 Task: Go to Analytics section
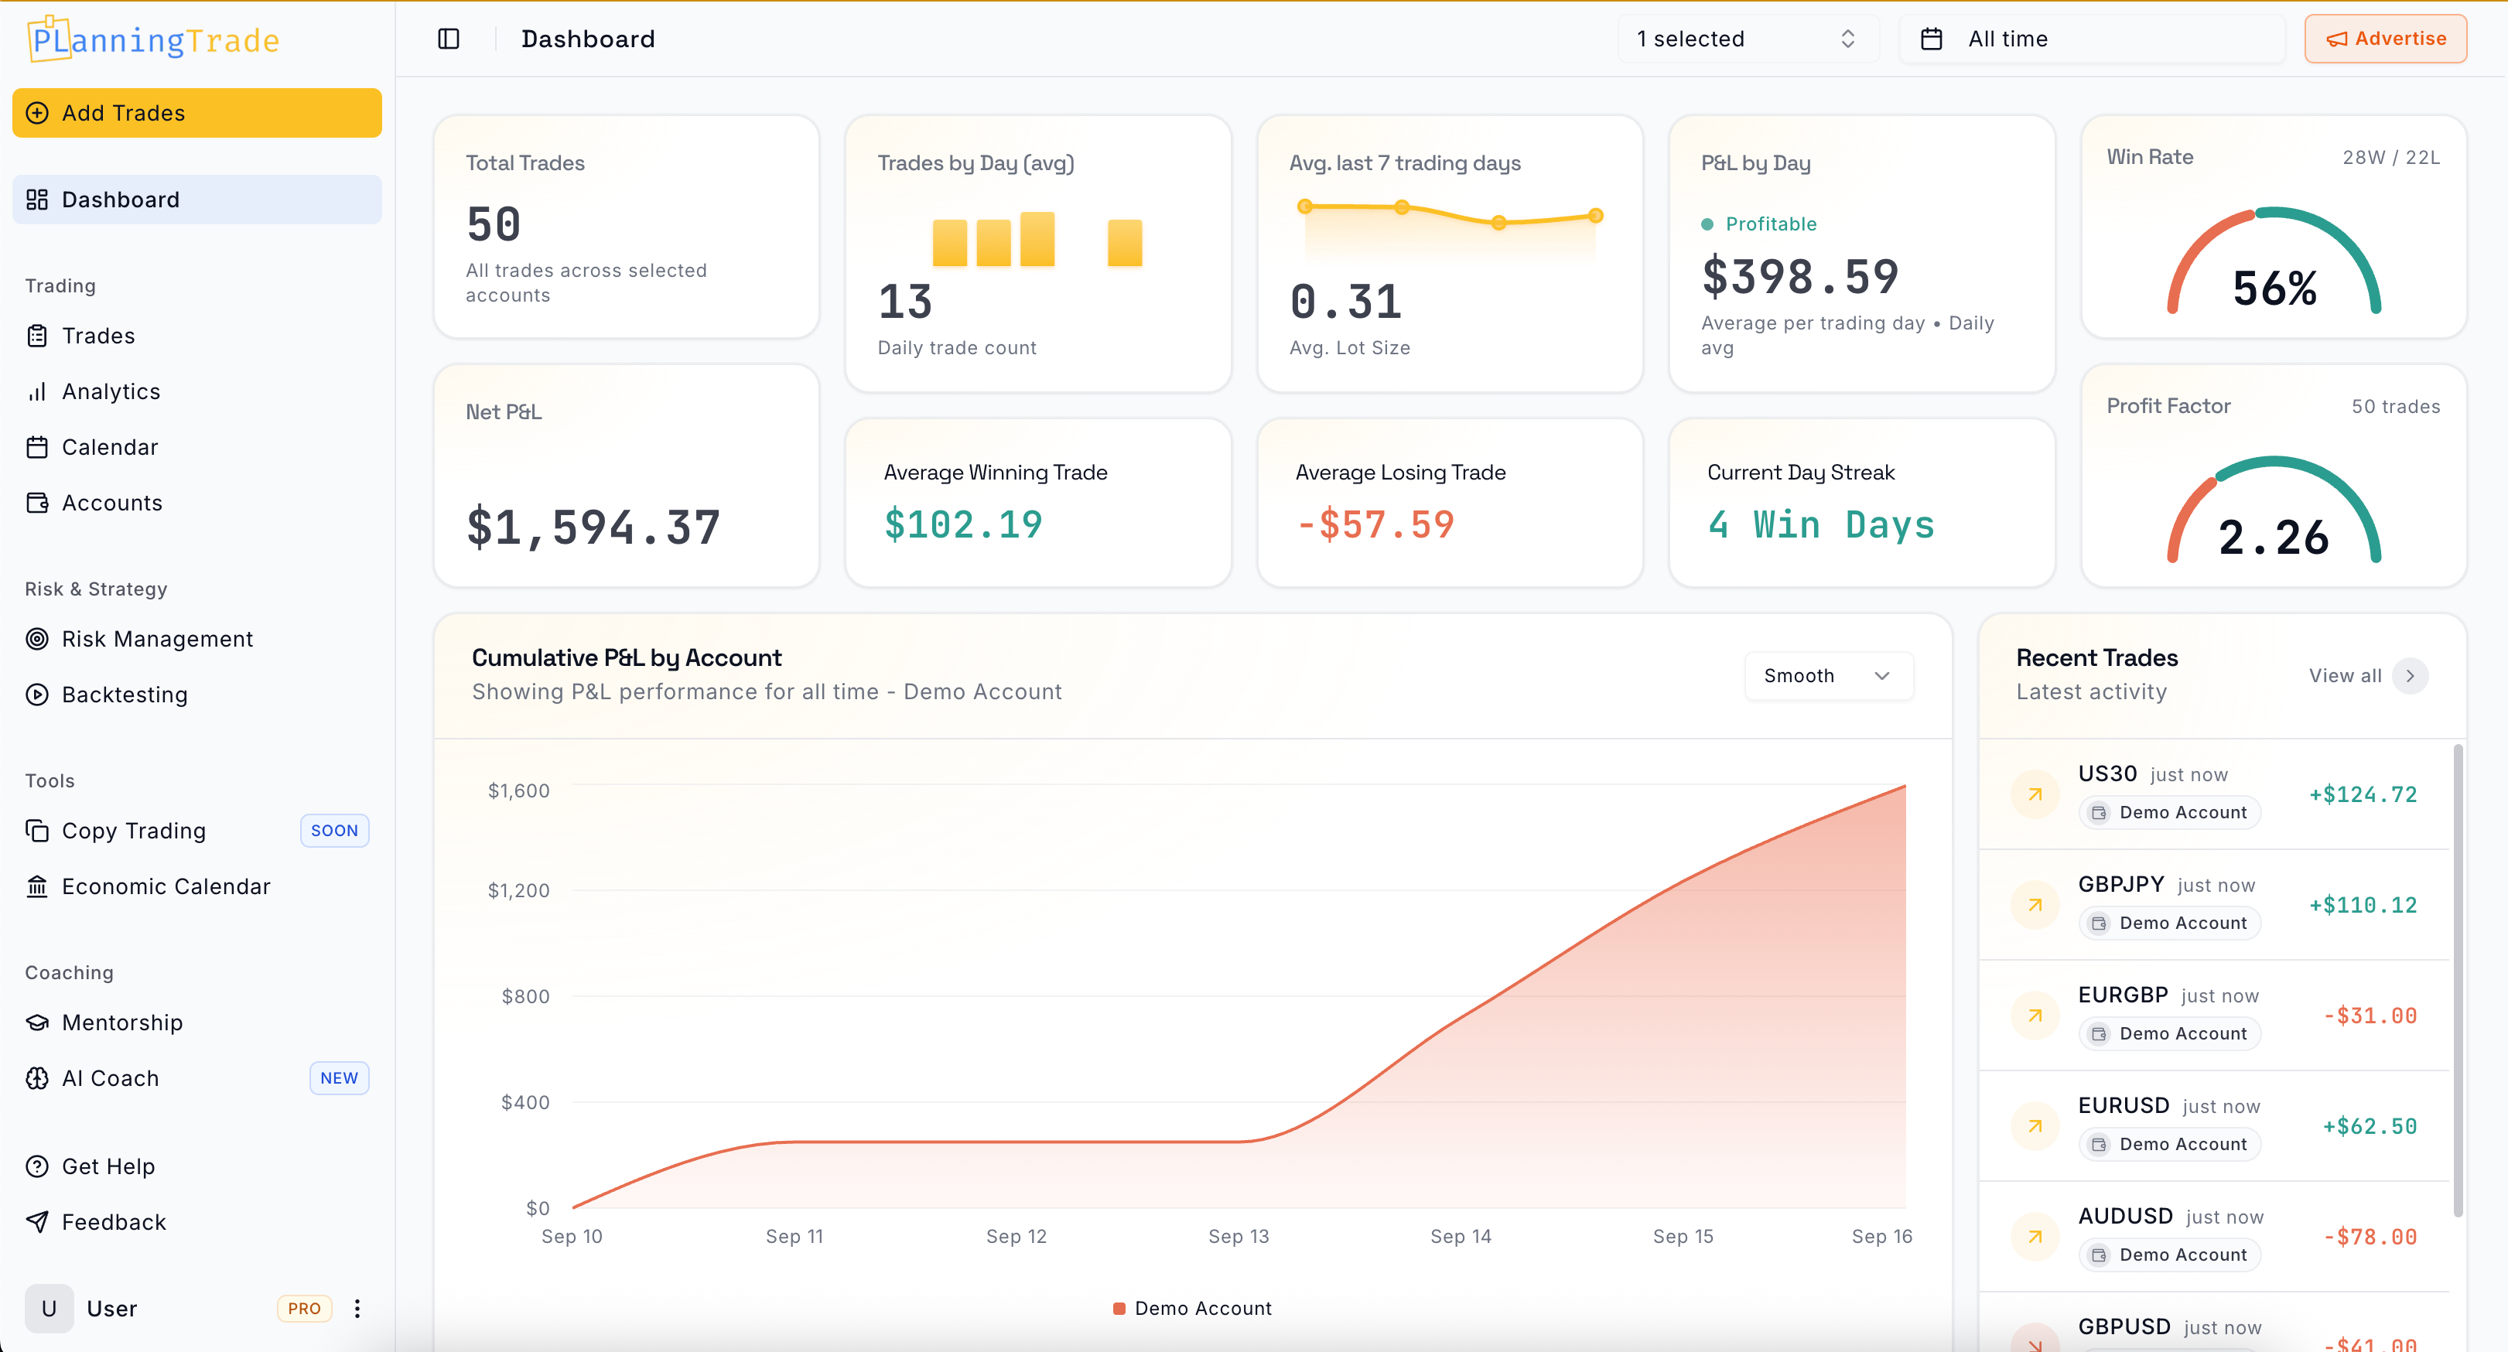(196, 391)
